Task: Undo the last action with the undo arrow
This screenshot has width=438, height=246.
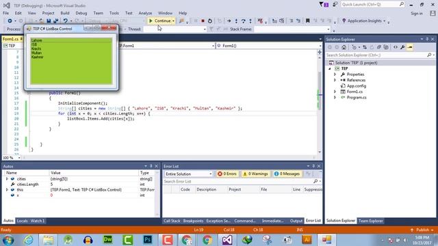Action: coord(66,21)
